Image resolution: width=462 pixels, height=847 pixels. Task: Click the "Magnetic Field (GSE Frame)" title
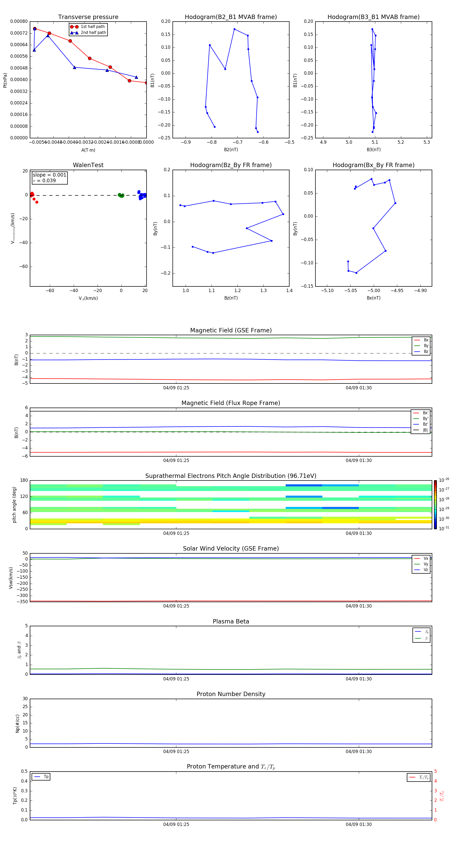click(x=231, y=330)
